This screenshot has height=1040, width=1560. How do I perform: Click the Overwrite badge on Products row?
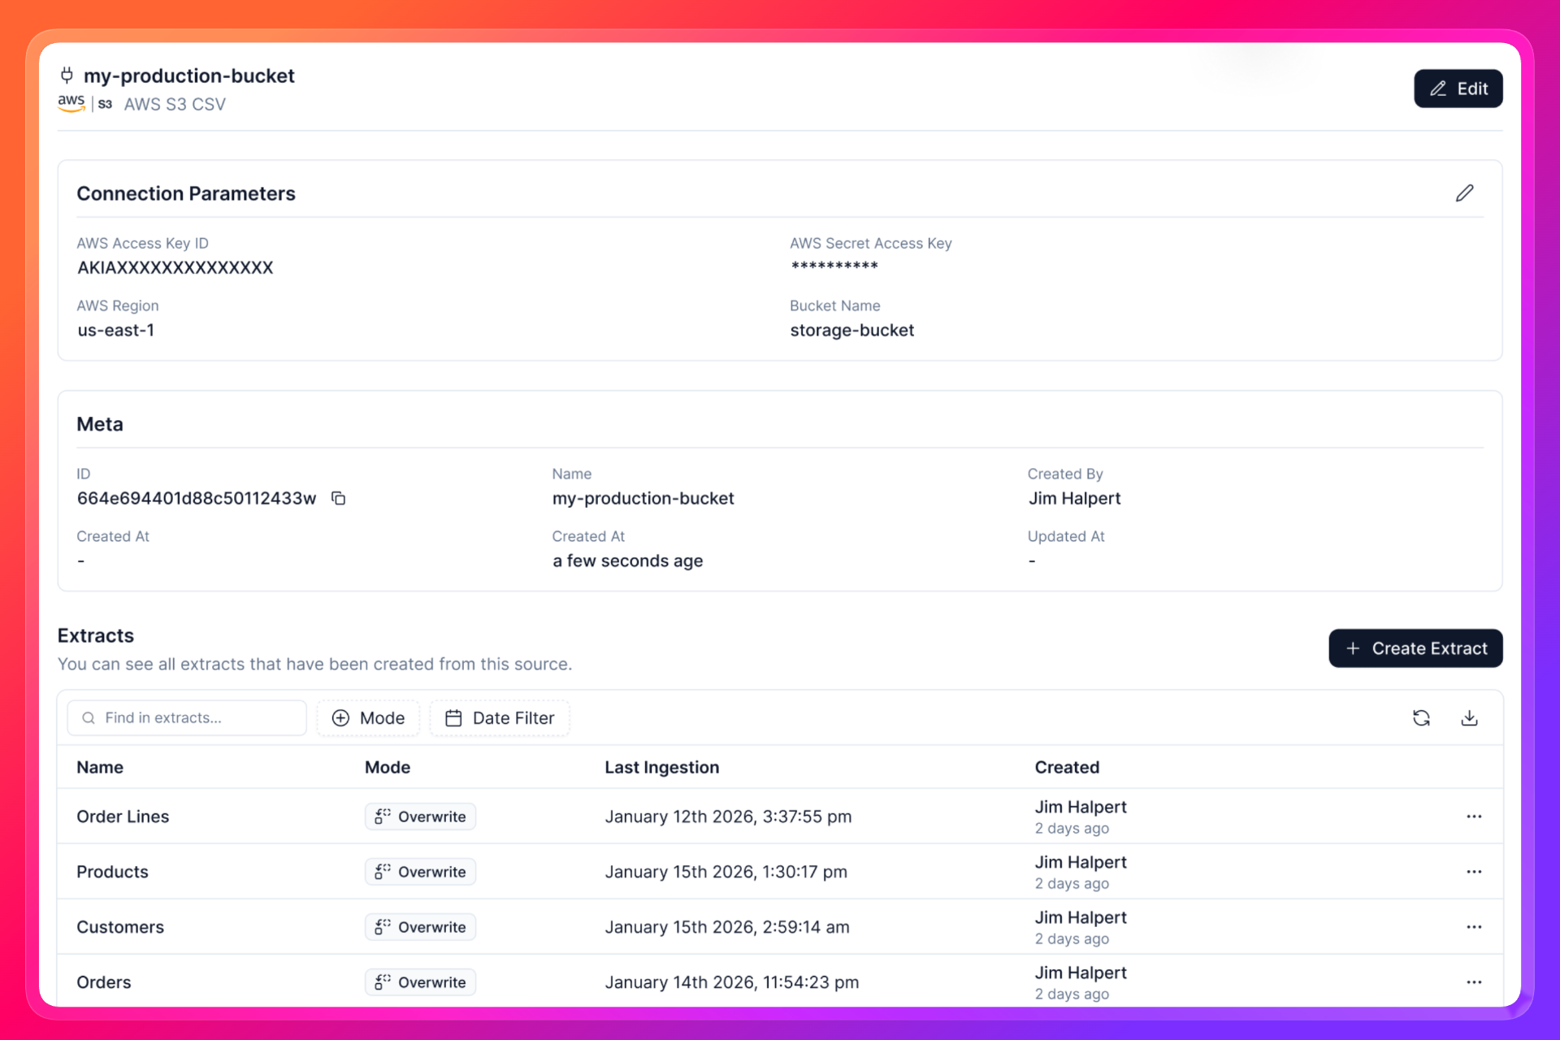420,872
